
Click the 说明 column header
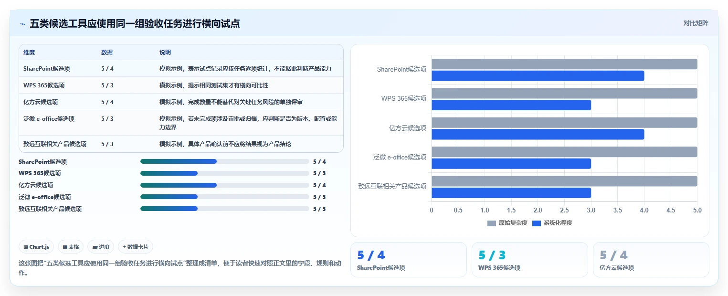pos(165,52)
